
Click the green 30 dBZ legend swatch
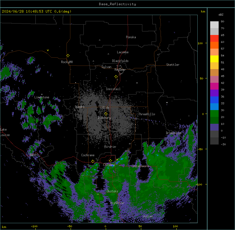pos(214,114)
